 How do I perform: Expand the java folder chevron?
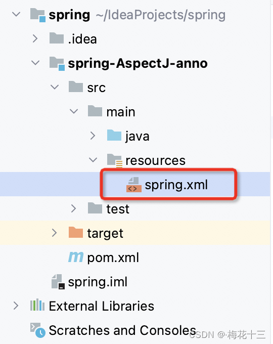click(93, 136)
